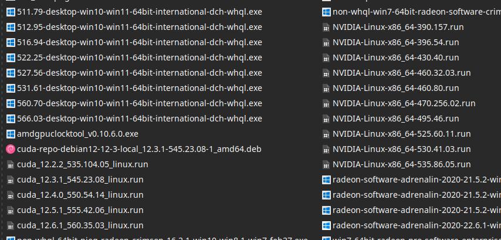Select the file name NVIDIA-Linux-x86_64-495.46.run

[x=396, y=119]
